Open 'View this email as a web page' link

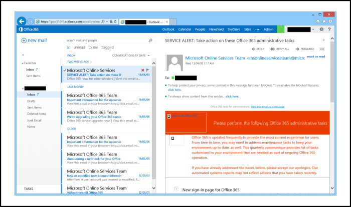click(268, 106)
